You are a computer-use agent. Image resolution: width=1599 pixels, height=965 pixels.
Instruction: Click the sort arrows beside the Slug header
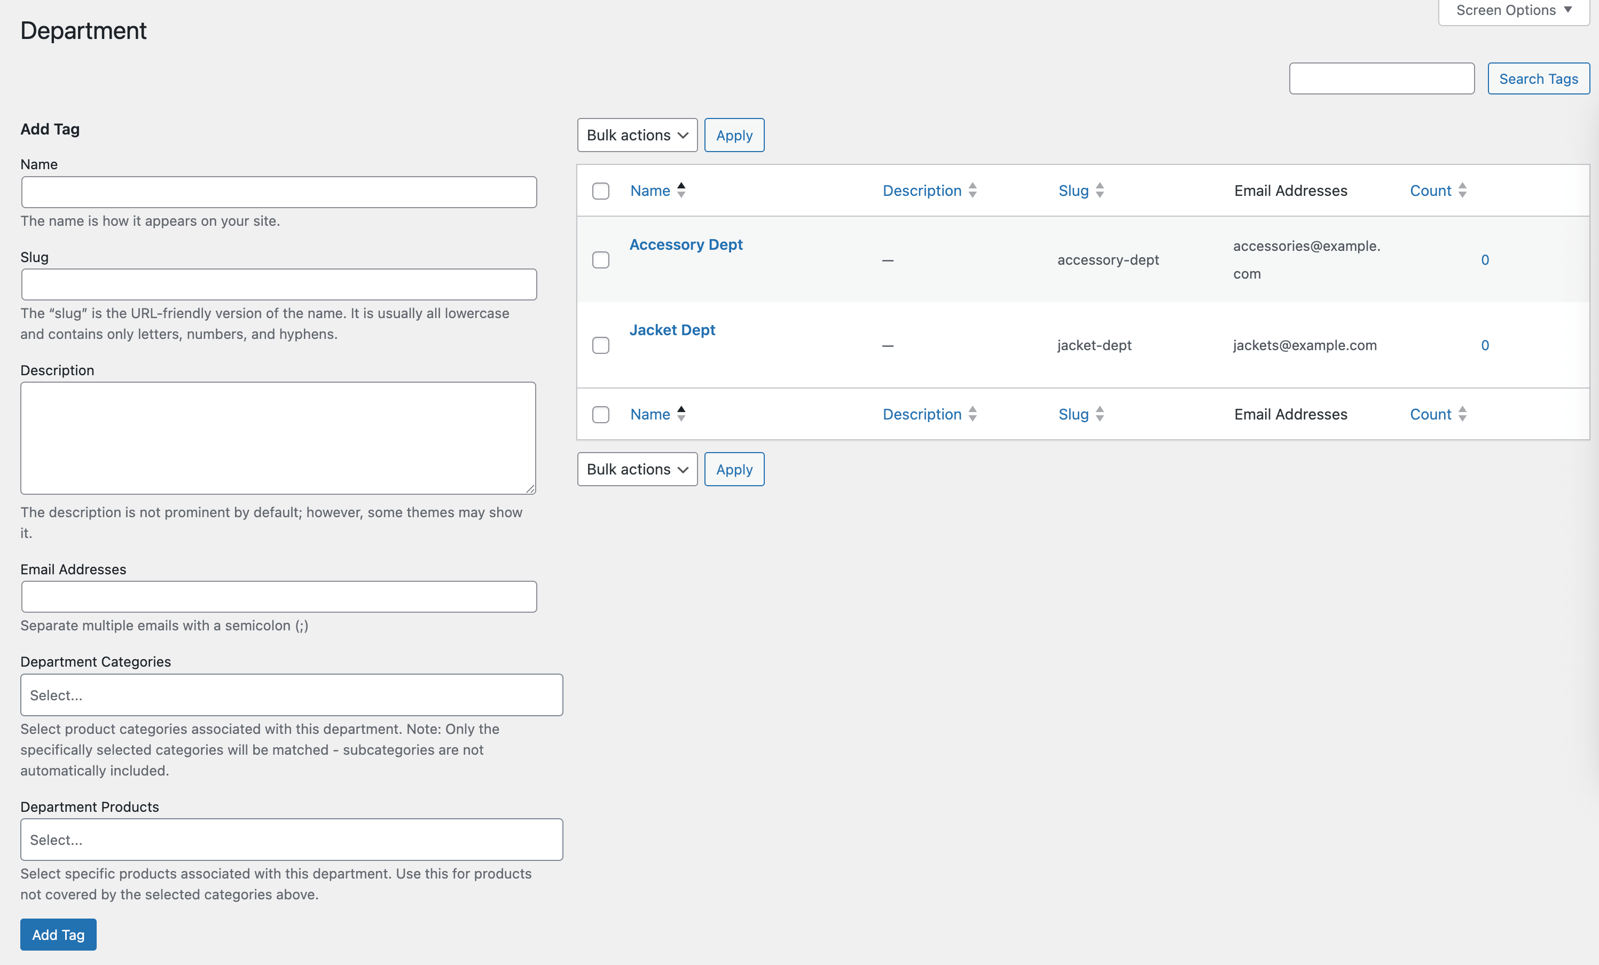1099,190
